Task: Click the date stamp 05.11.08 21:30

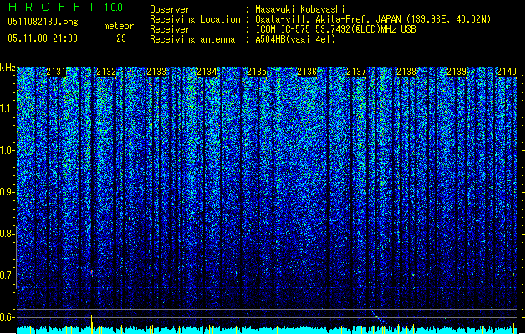Action: click(43, 38)
